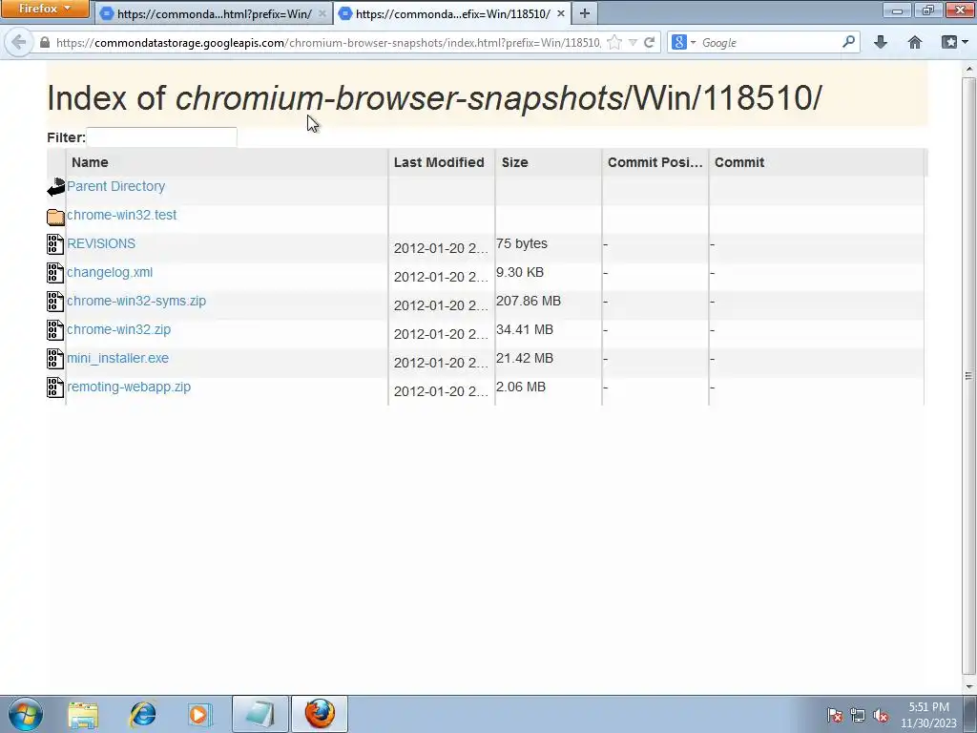The width and height of the screenshot is (977, 733).
Task: Click the mini_installer.exe file icon
Action: coord(55,359)
